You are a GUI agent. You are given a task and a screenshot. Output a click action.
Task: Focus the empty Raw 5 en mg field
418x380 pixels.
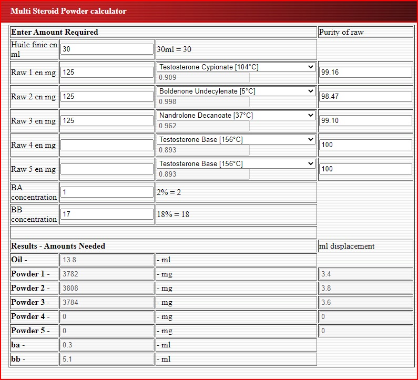point(107,169)
